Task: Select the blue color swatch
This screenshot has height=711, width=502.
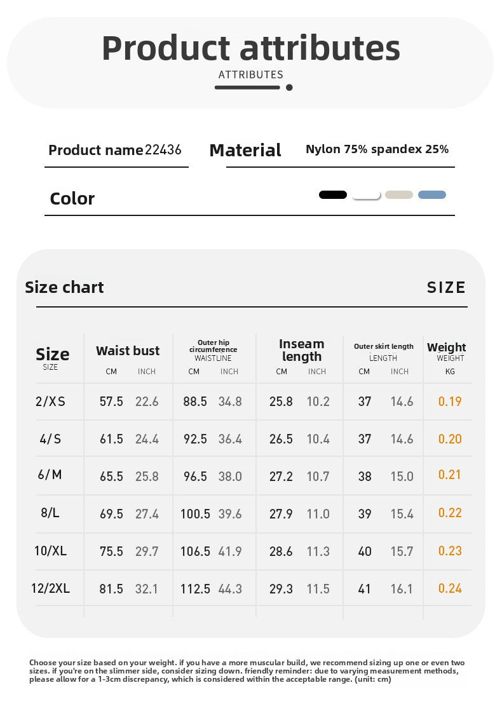Action: (432, 194)
